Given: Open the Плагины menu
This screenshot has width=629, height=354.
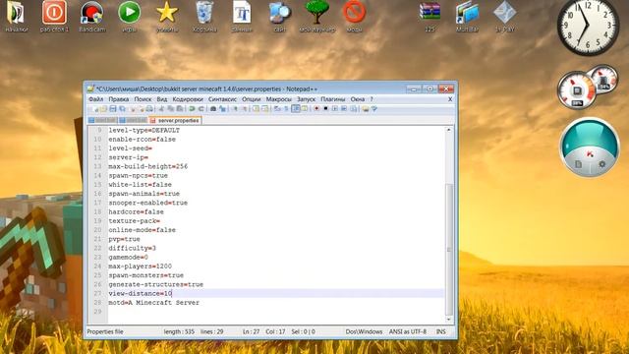Looking at the screenshot, I should point(332,99).
